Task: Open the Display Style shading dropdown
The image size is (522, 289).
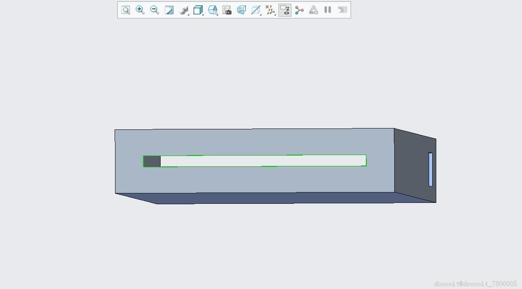Action: [x=184, y=10]
